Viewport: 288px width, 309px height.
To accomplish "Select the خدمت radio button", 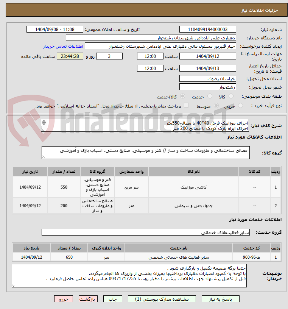I will [x=210, y=96].
